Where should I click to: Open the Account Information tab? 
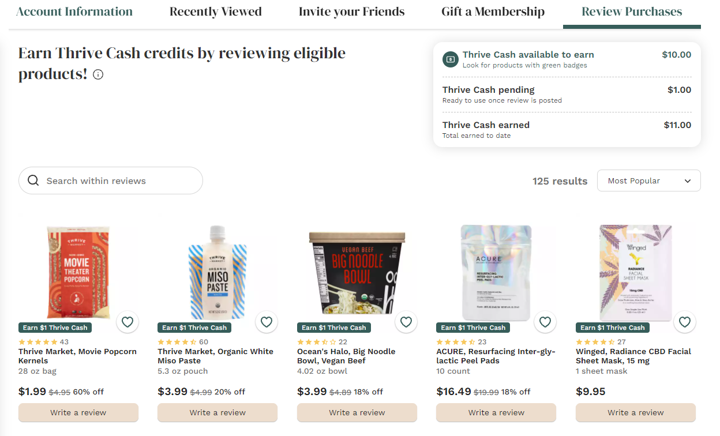74,12
